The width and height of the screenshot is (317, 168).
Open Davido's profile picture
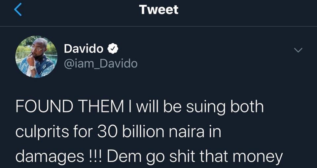(x=36, y=57)
